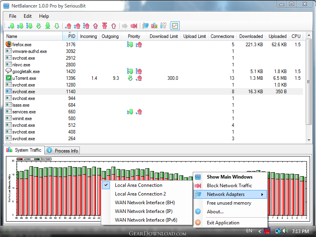Select the services.exe process
The height and width of the screenshot is (237, 316).
(x=154, y=112)
